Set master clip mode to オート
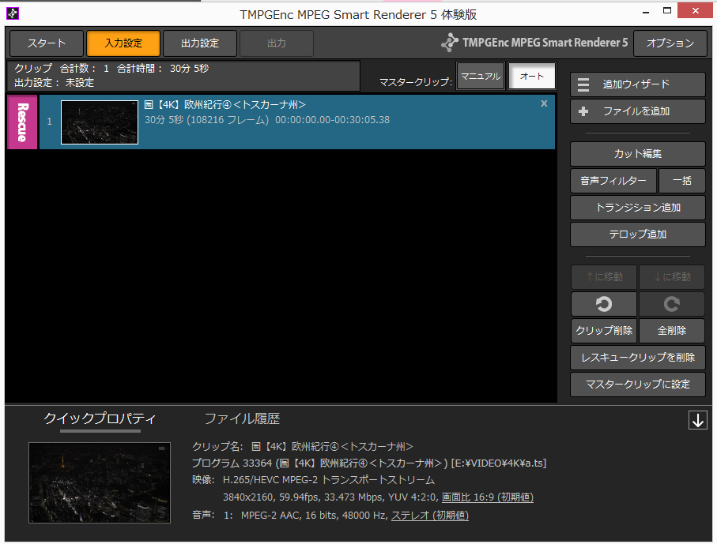Viewport: 717px width, 544px height. pyautogui.click(x=532, y=77)
